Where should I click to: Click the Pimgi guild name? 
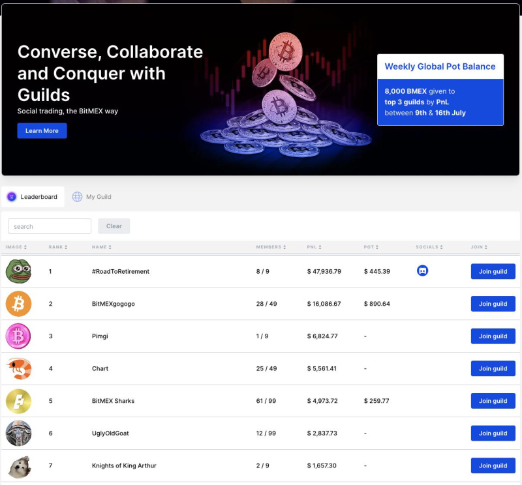(100, 336)
